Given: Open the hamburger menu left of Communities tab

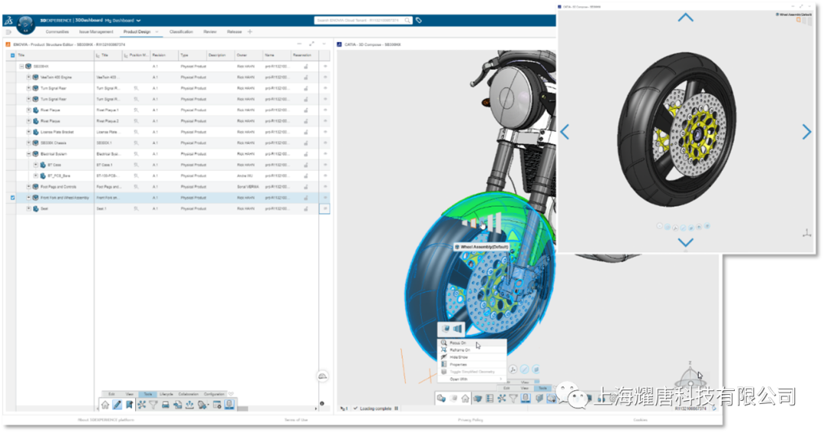Looking at the screenshot, I should click(8, 32).
